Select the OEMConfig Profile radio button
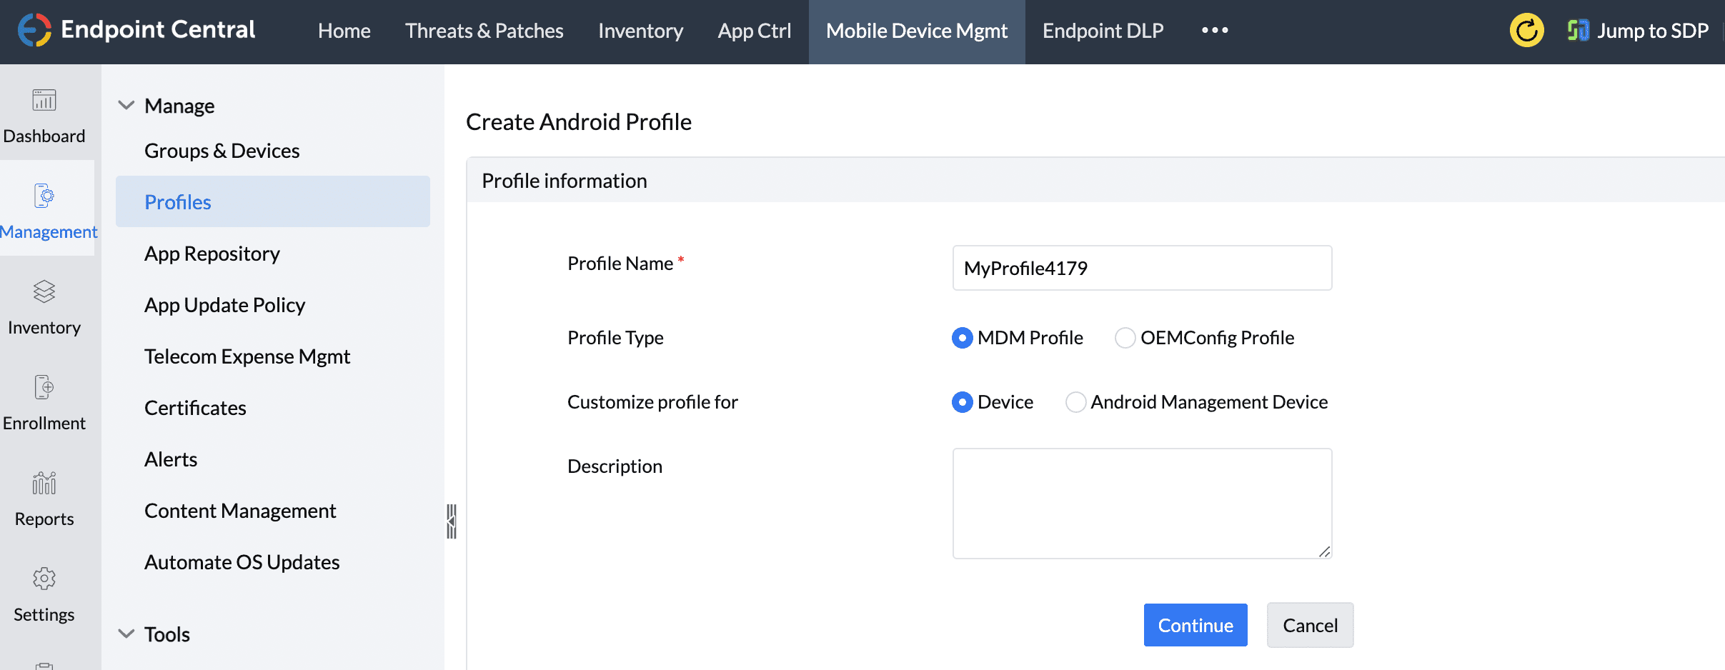The height and width of the screenshot is (670, 1725). tap(1125, 338)
